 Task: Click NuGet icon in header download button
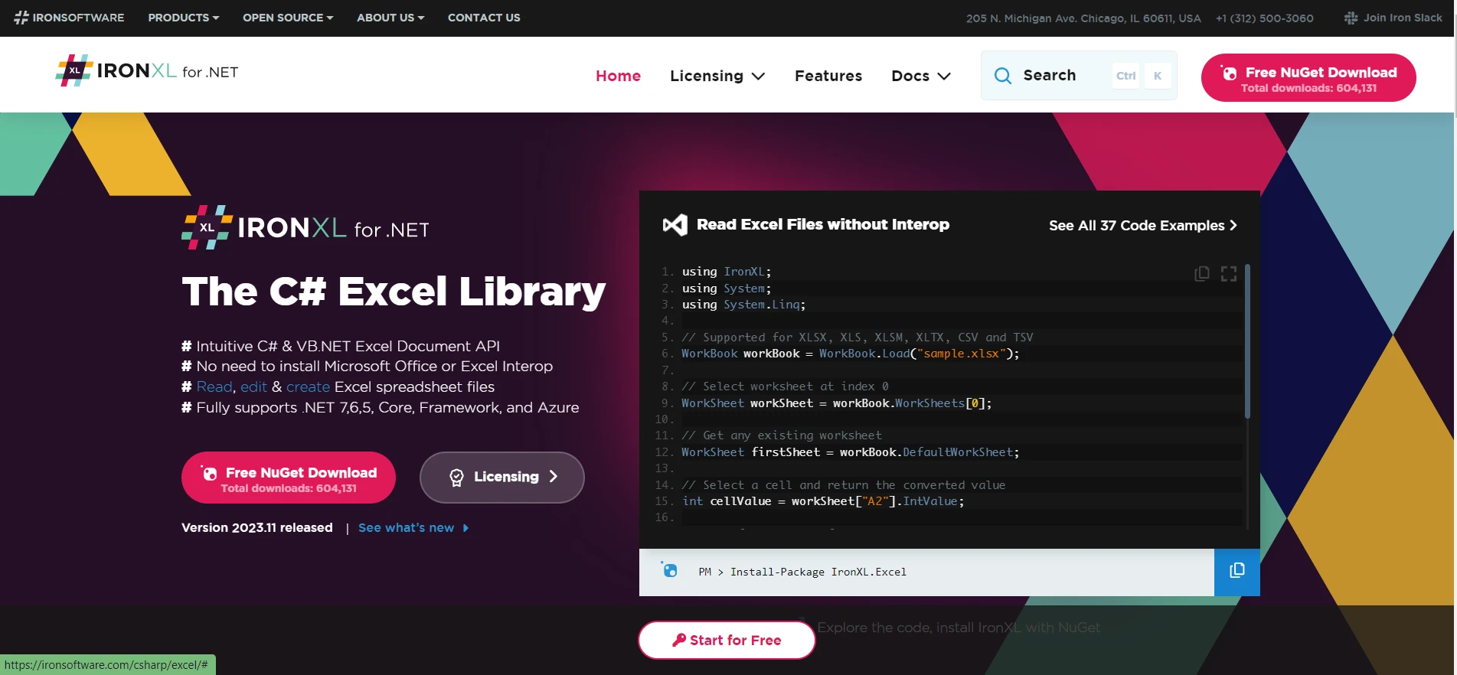[1229, 73]
